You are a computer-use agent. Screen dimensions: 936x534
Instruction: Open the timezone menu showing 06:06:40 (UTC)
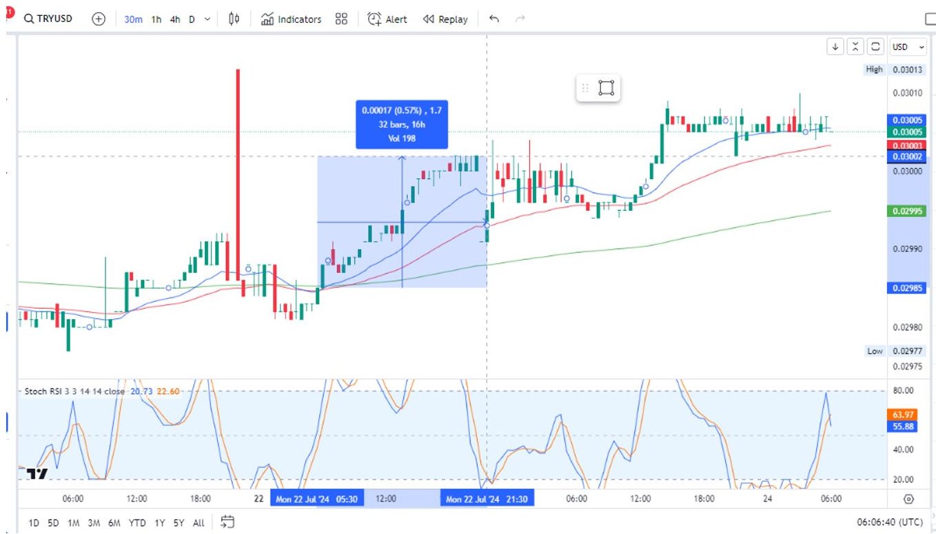click(x=890, y=522)
